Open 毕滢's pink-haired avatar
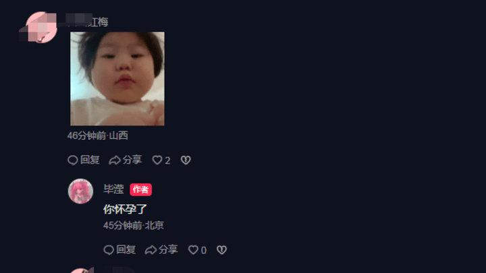This screenshot has width=486, height=273. point(80,191)
